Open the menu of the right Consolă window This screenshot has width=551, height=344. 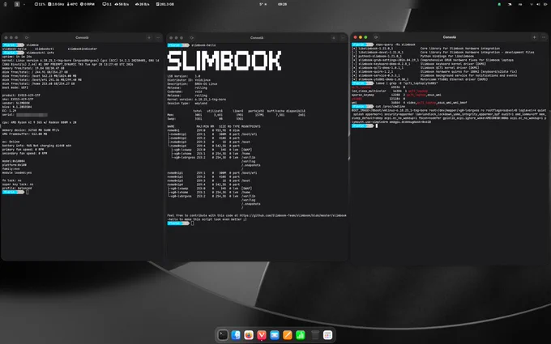coord(544,37)
